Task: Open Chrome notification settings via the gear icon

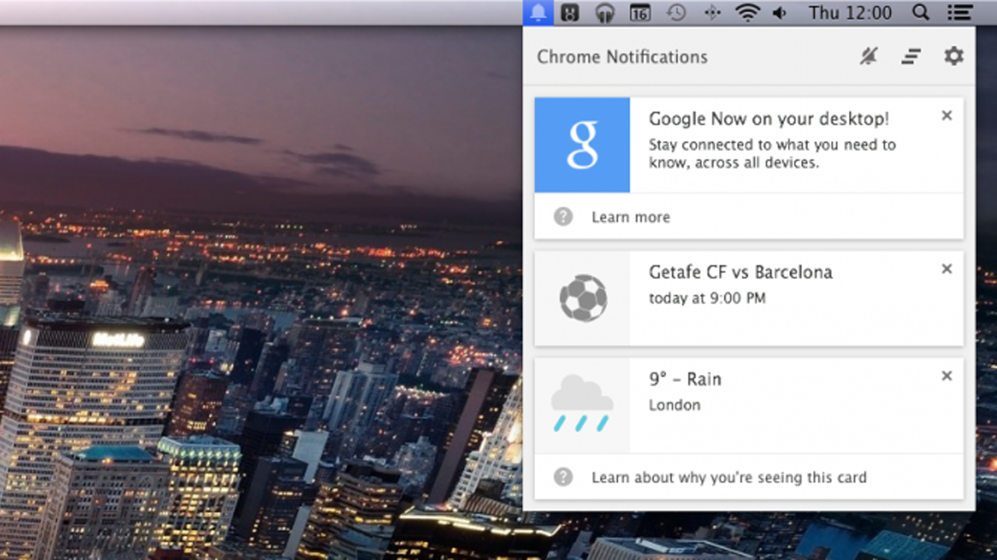Action: click(953, 56)
